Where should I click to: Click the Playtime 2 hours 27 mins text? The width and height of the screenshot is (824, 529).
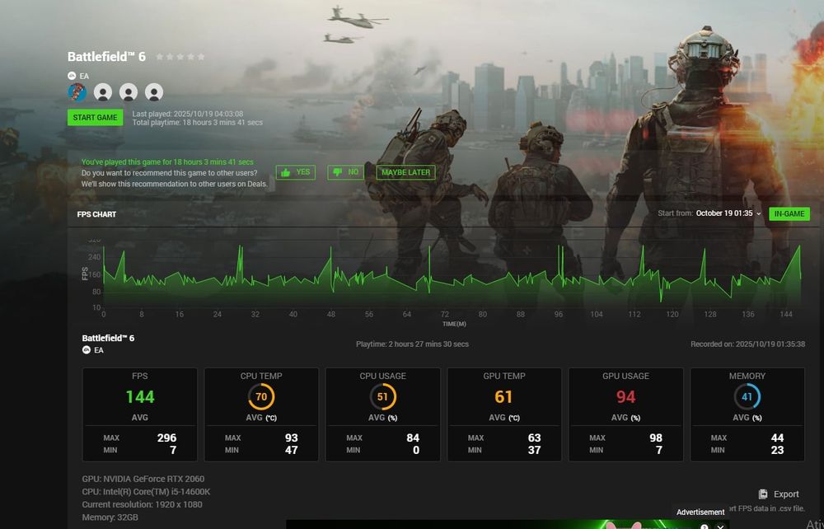click(x=412, y=344)
